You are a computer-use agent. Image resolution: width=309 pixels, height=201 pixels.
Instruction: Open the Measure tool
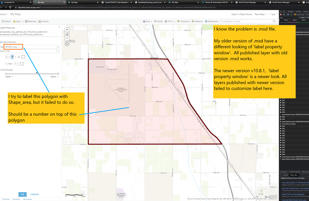[x=197, y=21]
